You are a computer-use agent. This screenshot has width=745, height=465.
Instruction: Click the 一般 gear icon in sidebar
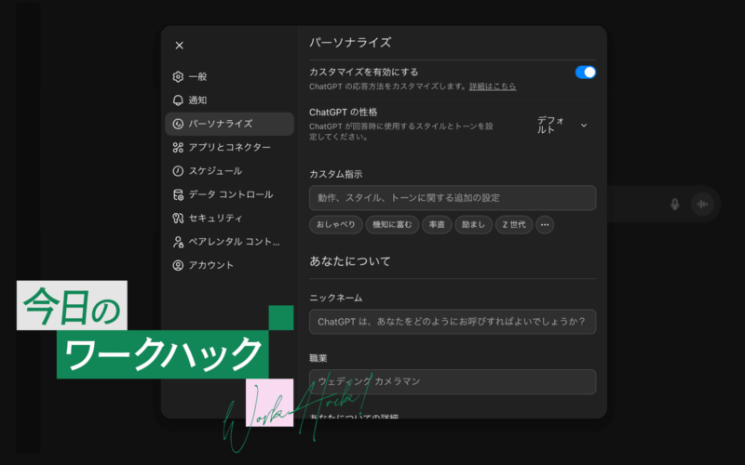pyautogui.click(x=178, y=76)
